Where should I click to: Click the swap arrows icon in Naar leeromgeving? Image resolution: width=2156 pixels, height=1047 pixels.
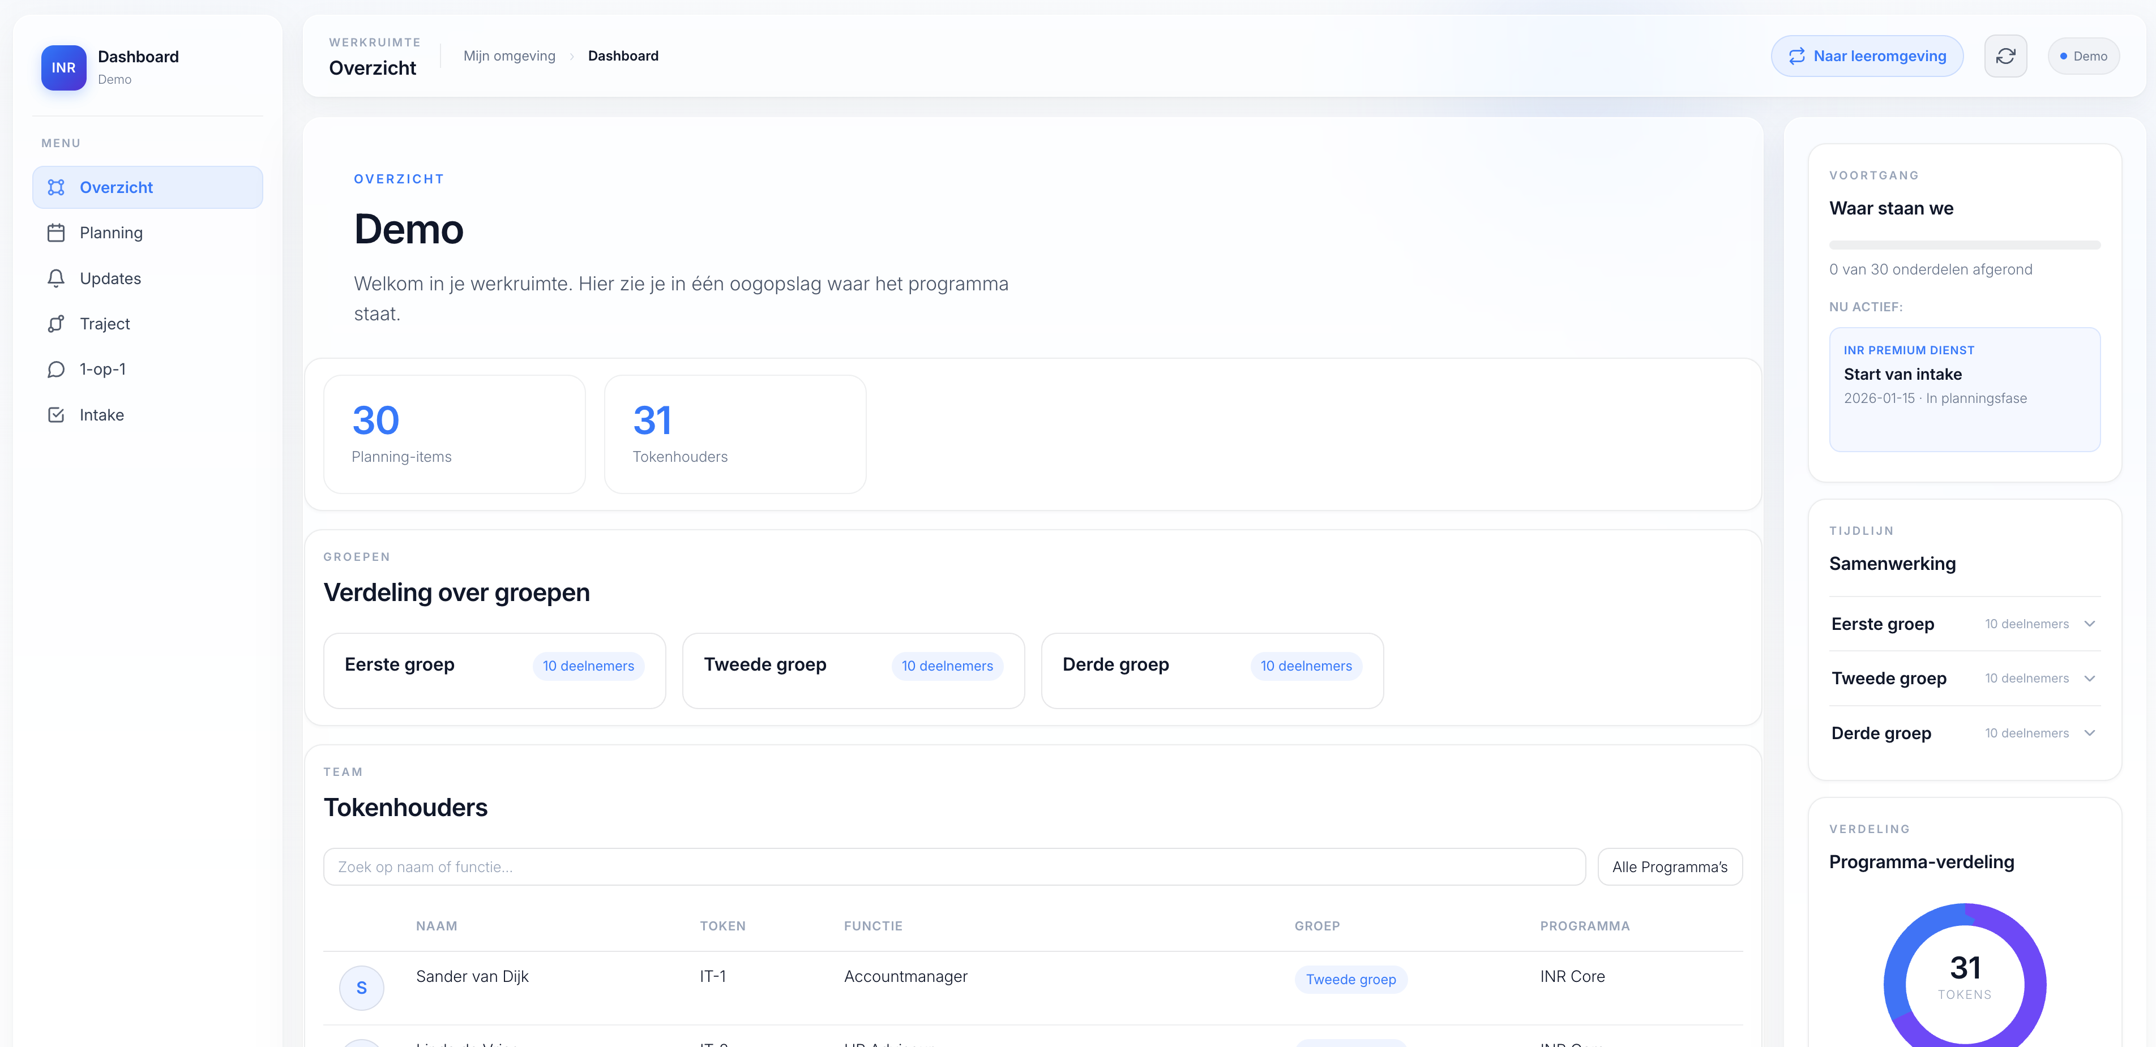1796,56
